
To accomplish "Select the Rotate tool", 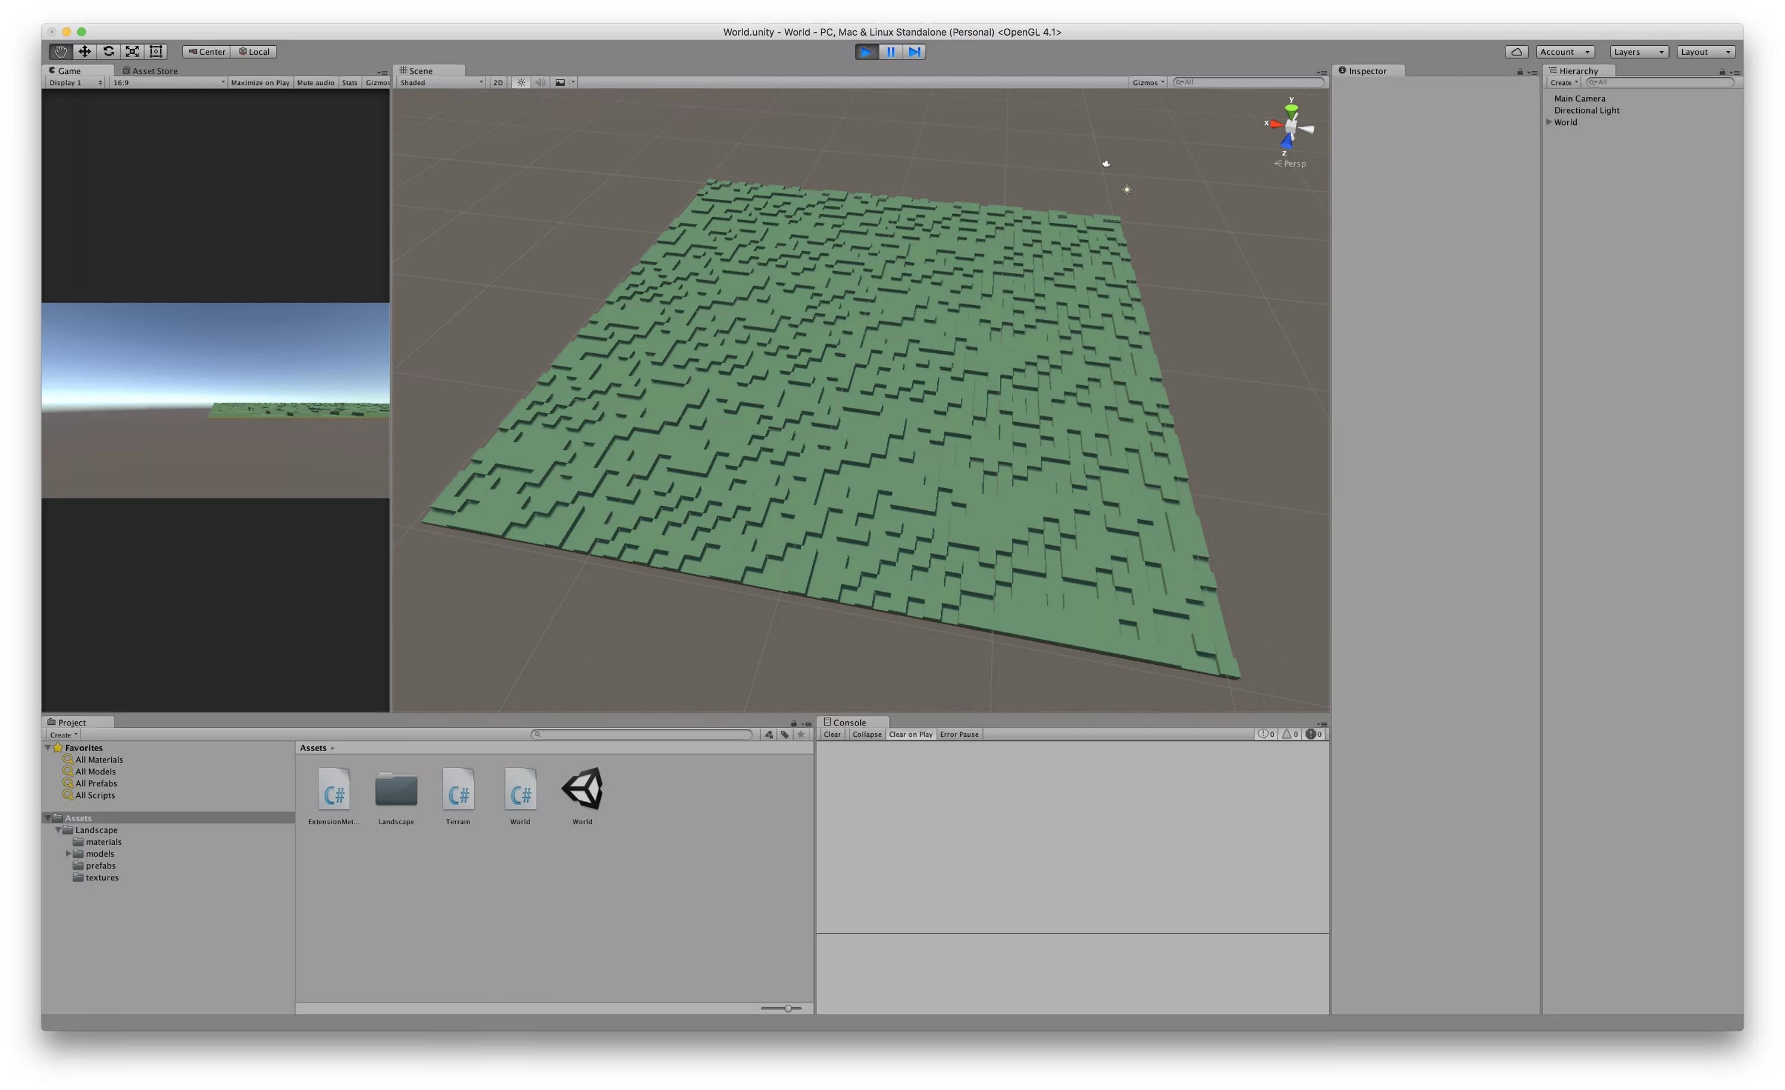I will [x=109, y=51].
